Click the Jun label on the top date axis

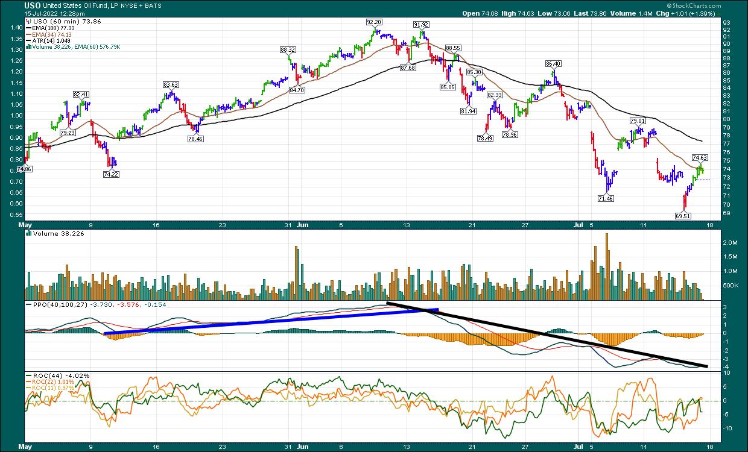click(302, 226)
